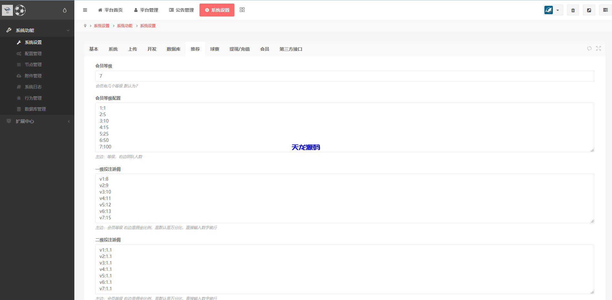Go to 公告管理 in the top navigation
This screenshot has width=612, height=300.
181,10
